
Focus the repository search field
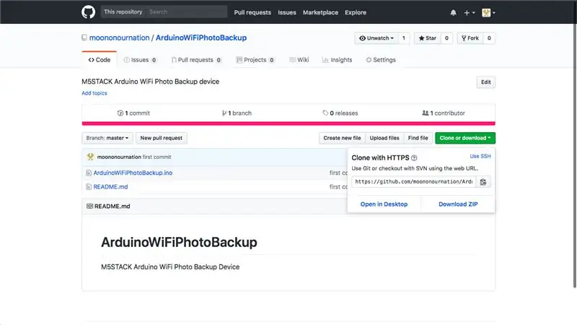coord(187,12)
